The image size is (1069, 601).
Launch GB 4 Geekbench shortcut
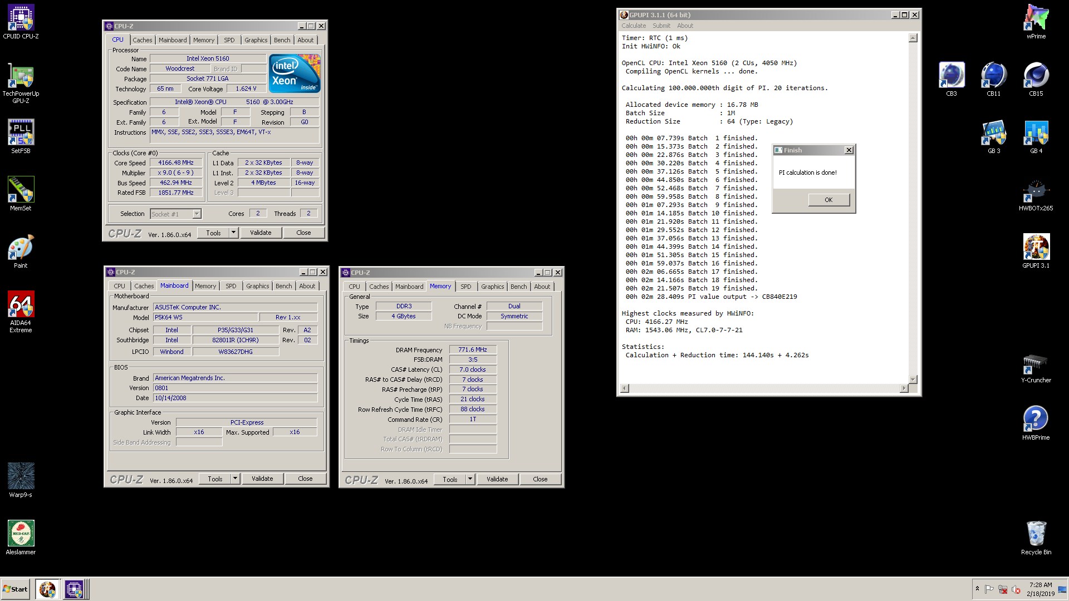click(1036, 136)
